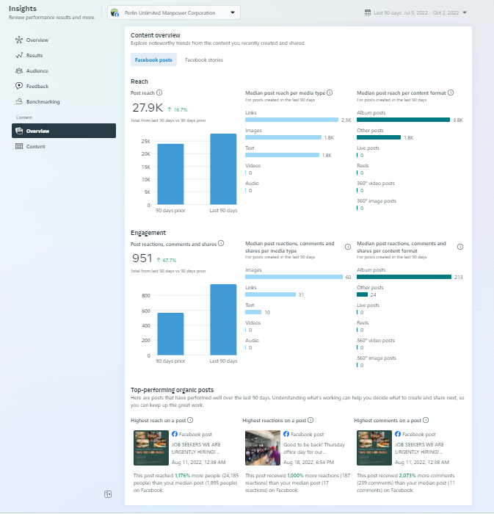Click the Post reach info icon
This screenshot has width=494, height=514.
click(x=159, y=93)
